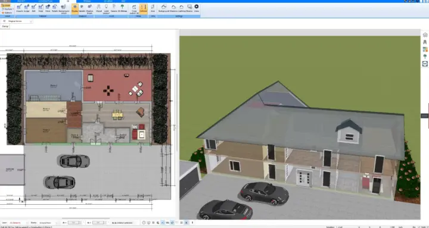This screenshot has width=429, height=228.
Task: Select the upper car in the 2D plan
Action: (x=74, y=161)
